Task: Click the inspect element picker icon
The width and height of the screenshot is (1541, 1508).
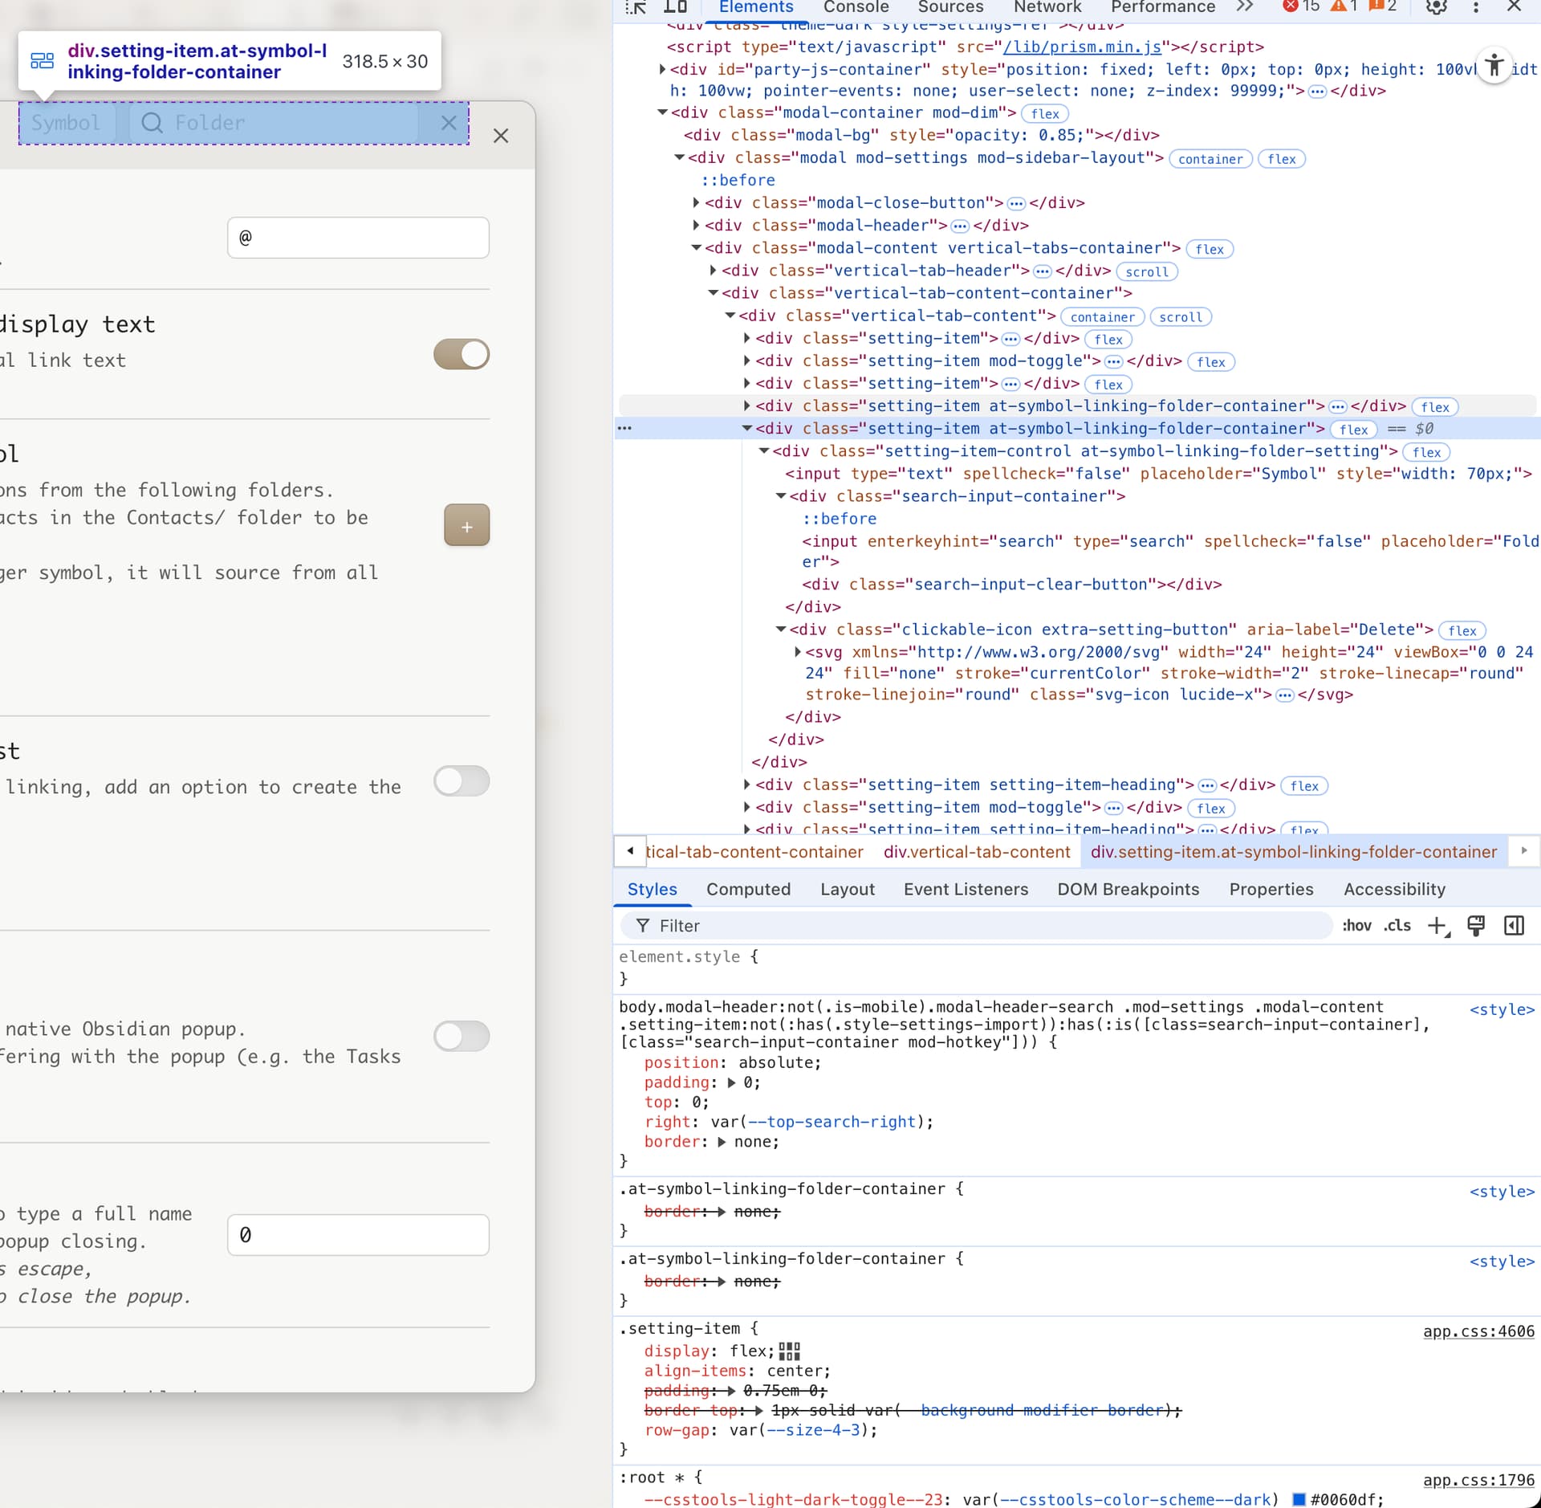Action: pos(636,7)
